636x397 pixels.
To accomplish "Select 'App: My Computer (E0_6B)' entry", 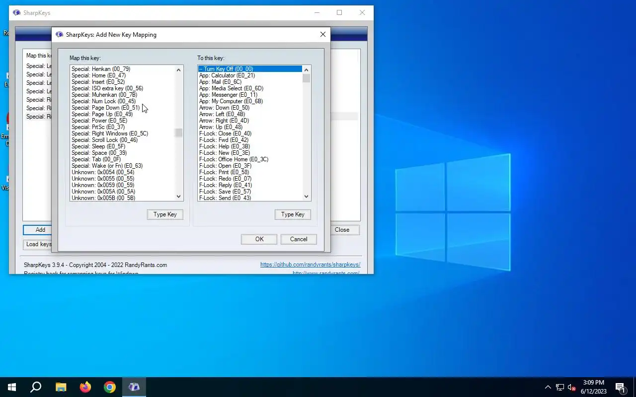I will pyautogui.click(x=250, y=101).
